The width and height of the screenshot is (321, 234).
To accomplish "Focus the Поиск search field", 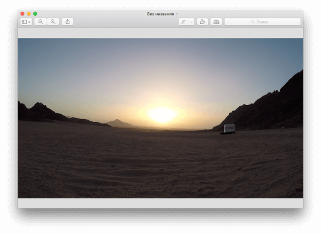I will [x=263, y=22].
